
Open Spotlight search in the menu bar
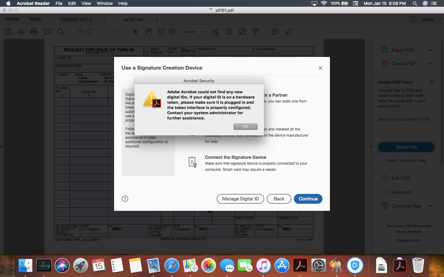click(415, 3)
